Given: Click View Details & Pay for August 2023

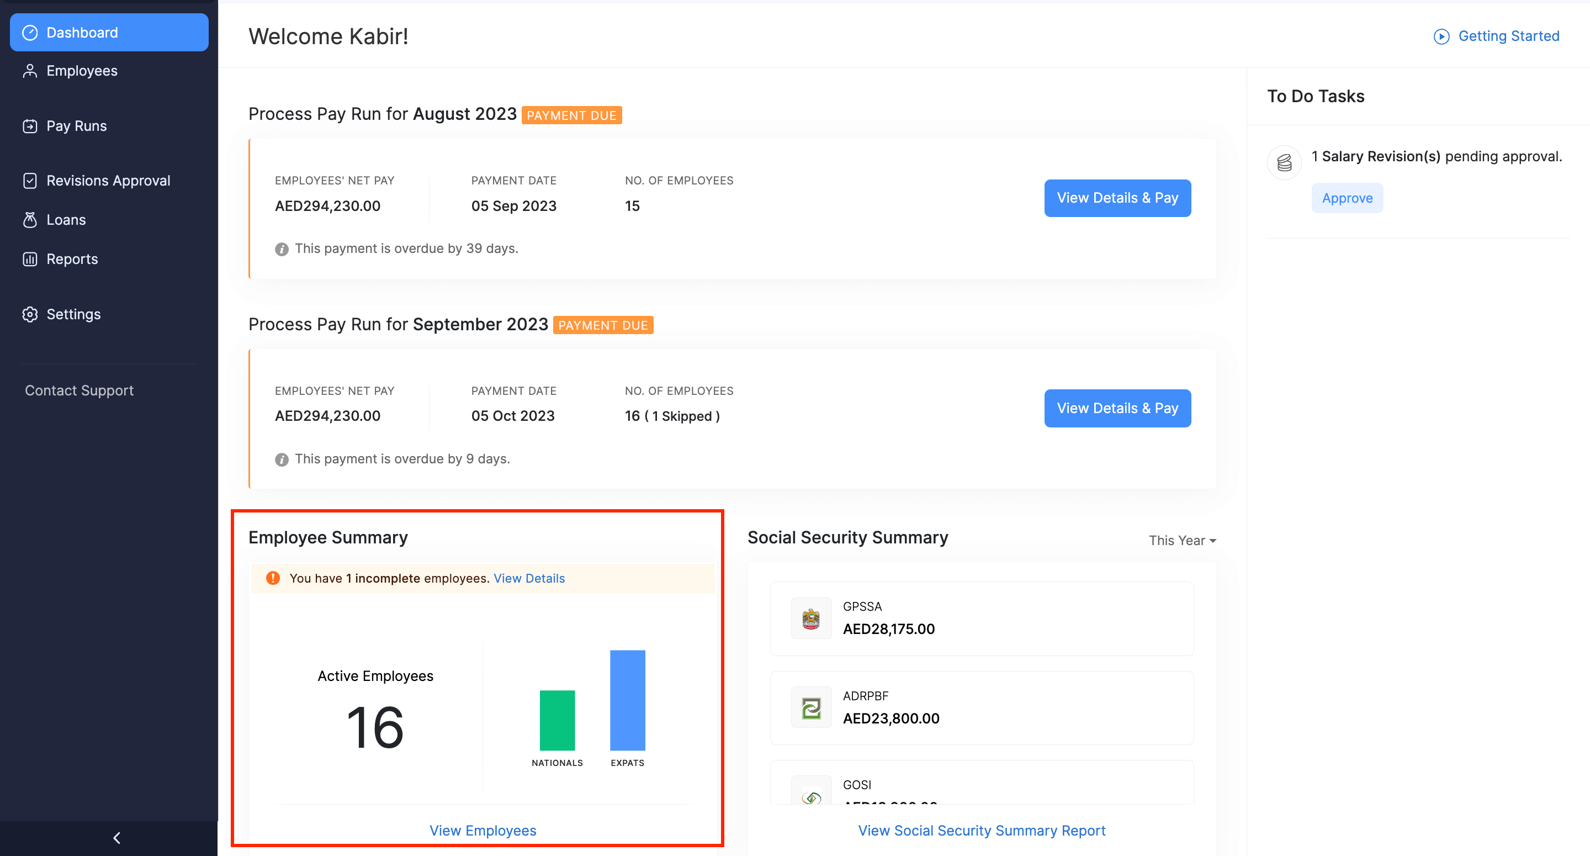Looking at the screenshot, I should 1116,198.
